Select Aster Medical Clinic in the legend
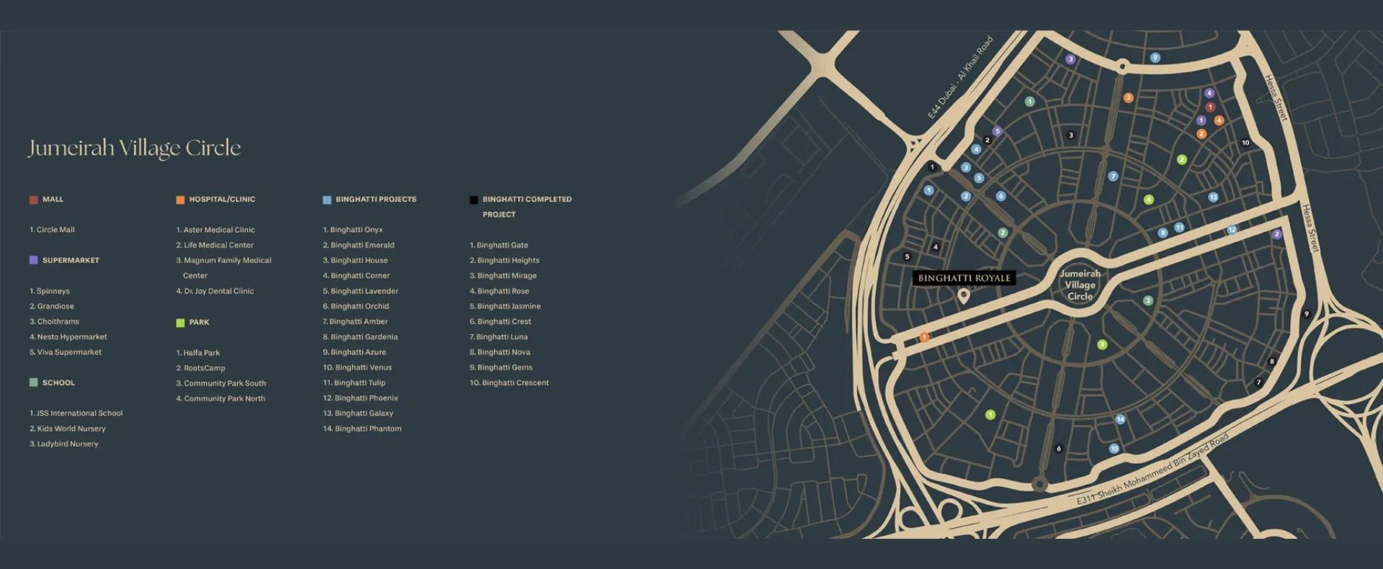Screen dimensions: 1383x569 click(215, 230)
